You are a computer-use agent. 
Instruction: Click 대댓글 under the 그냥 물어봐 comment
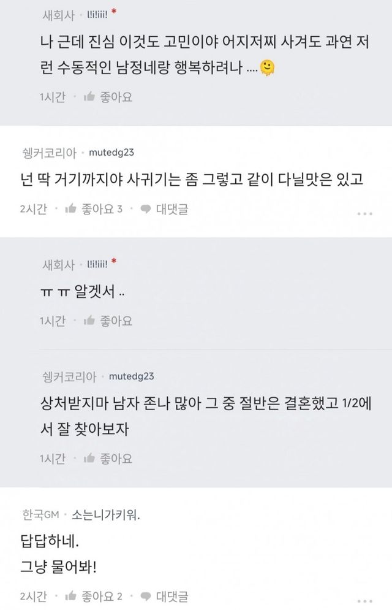point(171,595)
